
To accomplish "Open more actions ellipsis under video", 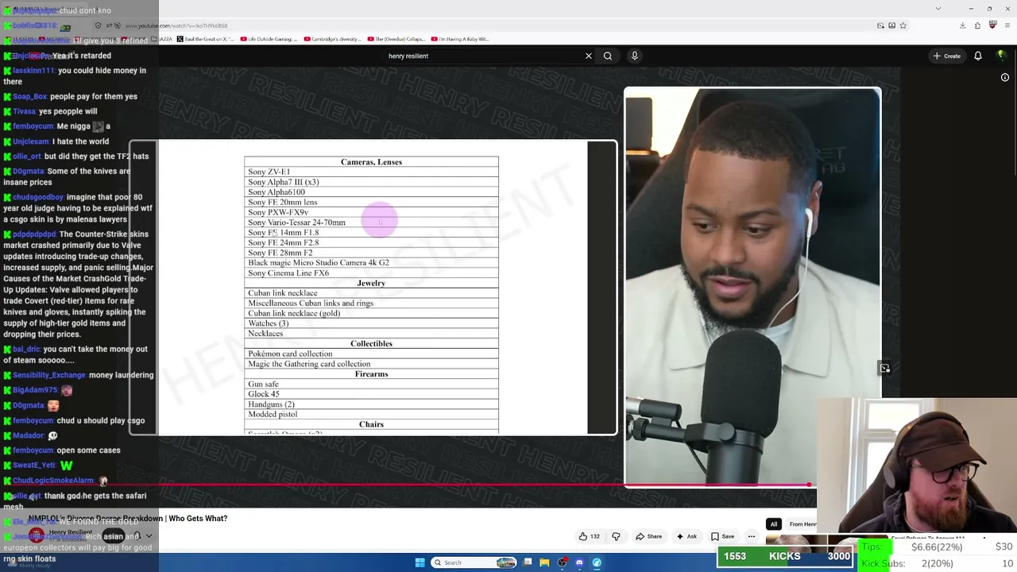I will [751, 536].
